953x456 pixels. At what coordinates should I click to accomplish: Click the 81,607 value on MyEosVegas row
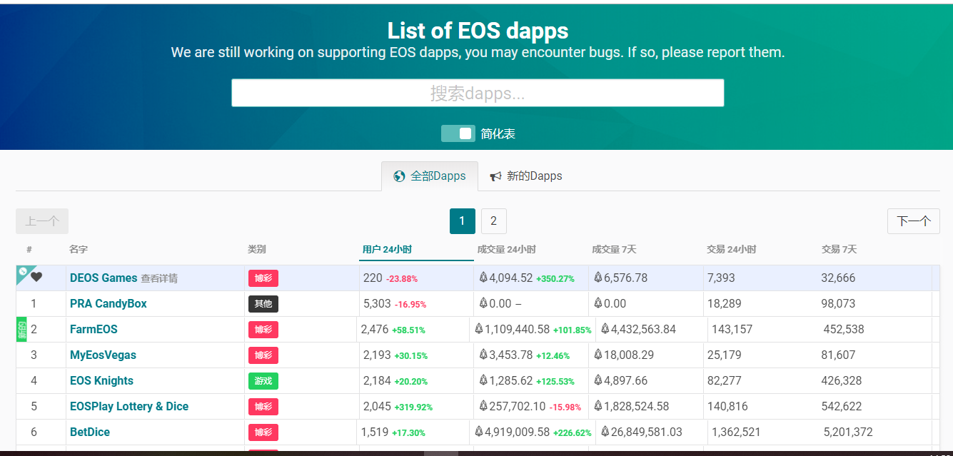(x=839, y=355)
